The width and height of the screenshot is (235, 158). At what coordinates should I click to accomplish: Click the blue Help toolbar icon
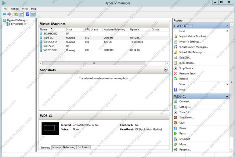pos(28,14)
